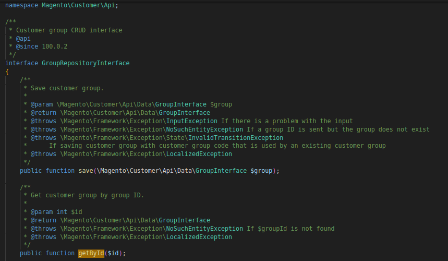Click the namespace keyword on first line

coord(21,5)
